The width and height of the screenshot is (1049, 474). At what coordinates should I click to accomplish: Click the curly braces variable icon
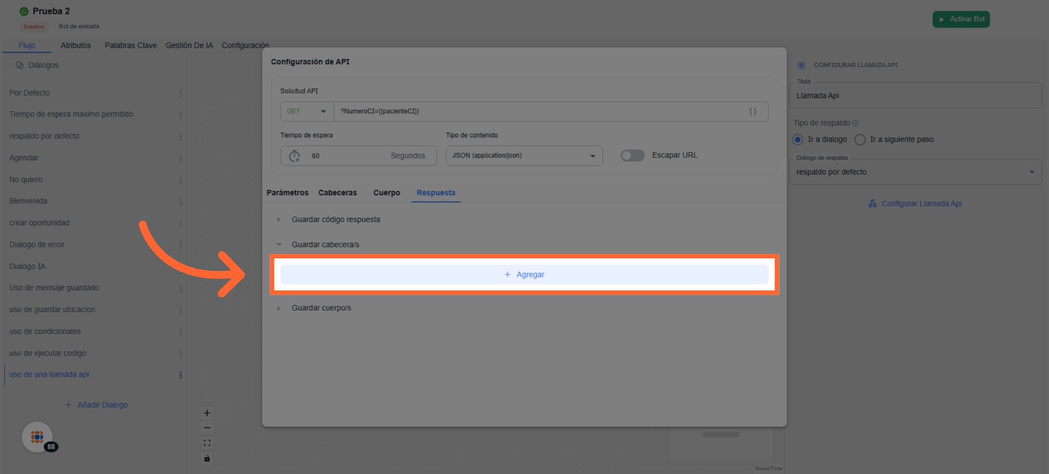[753, 111]
